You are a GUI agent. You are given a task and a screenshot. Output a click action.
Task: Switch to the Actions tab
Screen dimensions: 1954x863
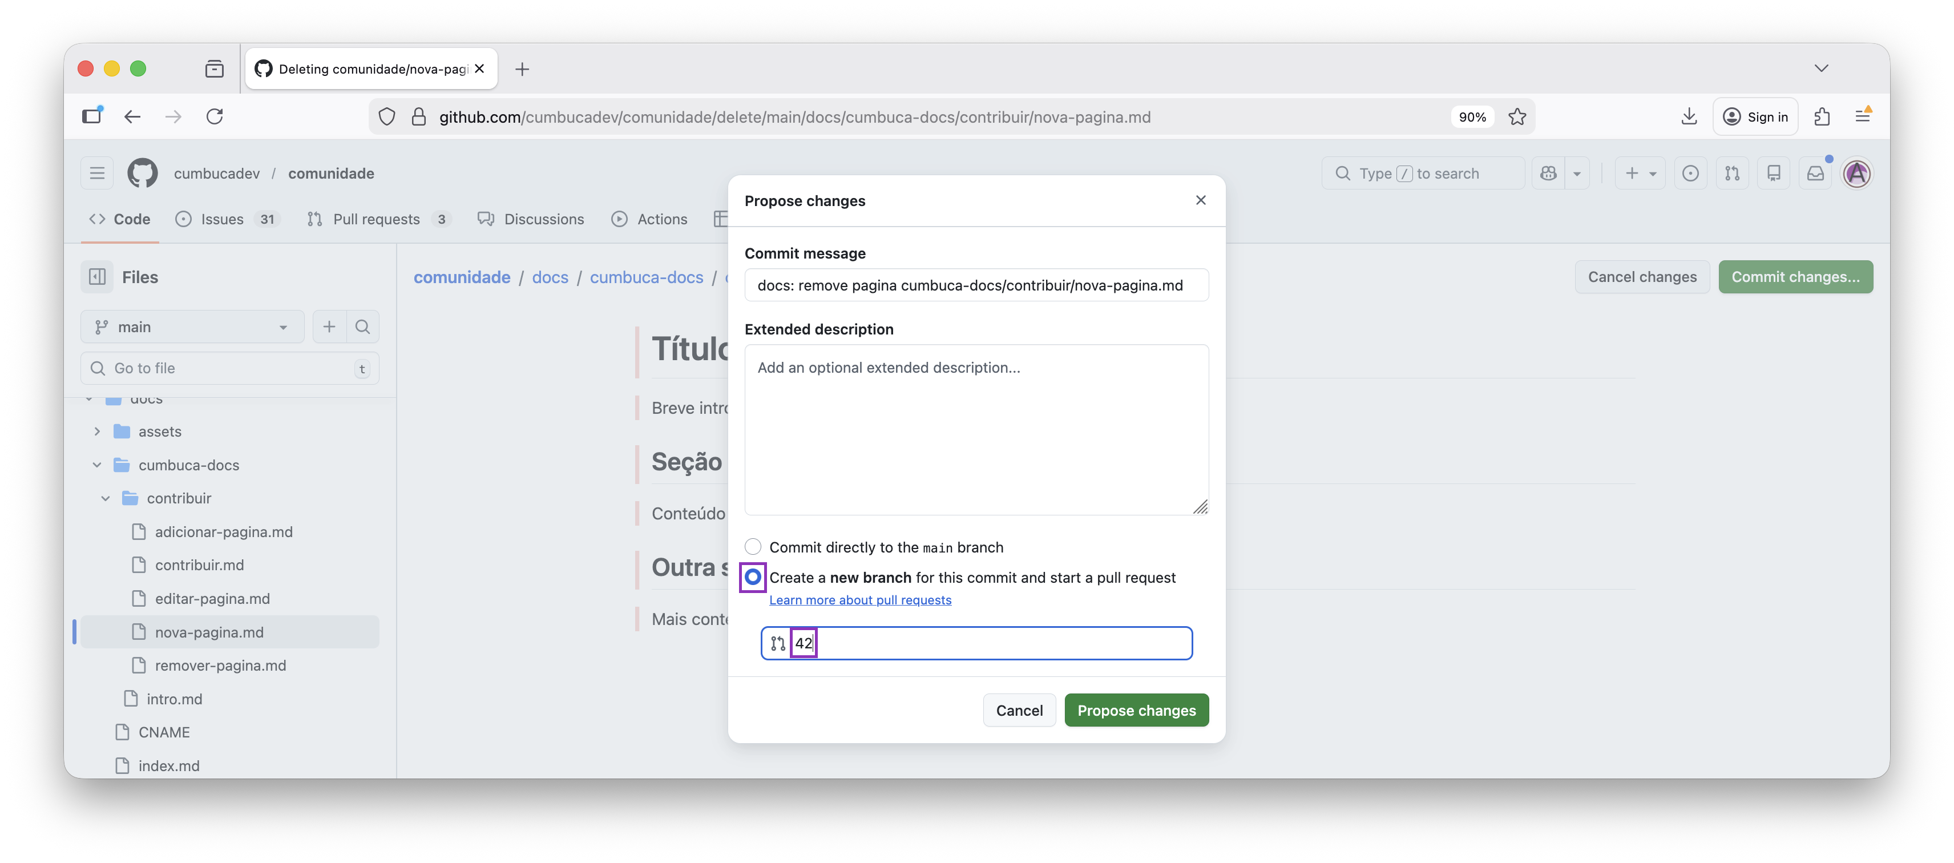click(649, 219)
